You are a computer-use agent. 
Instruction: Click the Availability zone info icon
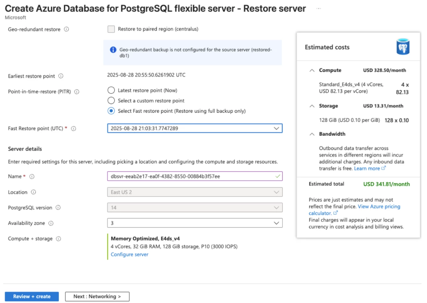51,223
